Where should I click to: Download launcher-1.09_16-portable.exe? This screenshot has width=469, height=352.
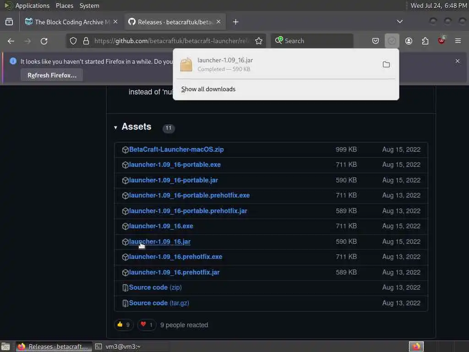175,165
